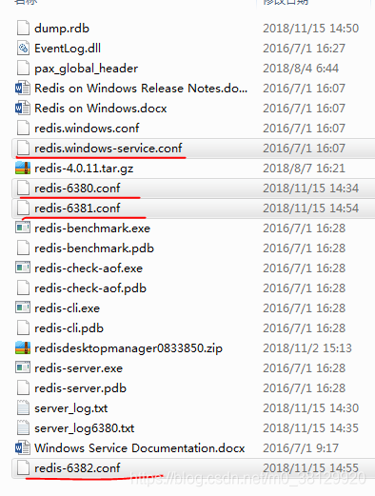Select file name server_log6380.txt
375x496 pixels.
[x=85, y=428]
